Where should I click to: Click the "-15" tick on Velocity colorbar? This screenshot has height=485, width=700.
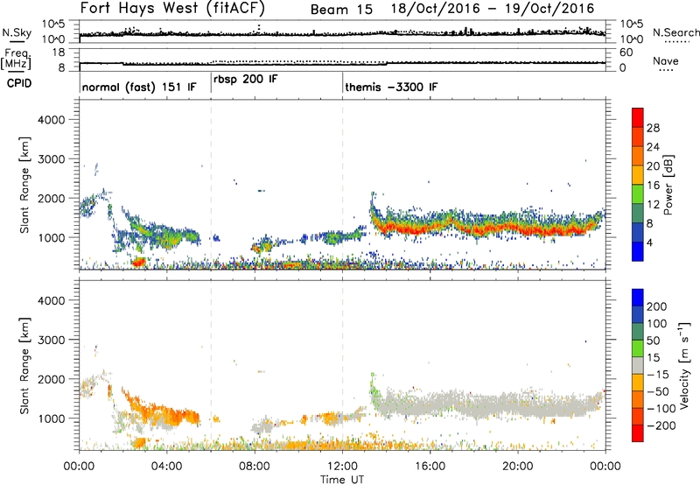pos(658,375)
